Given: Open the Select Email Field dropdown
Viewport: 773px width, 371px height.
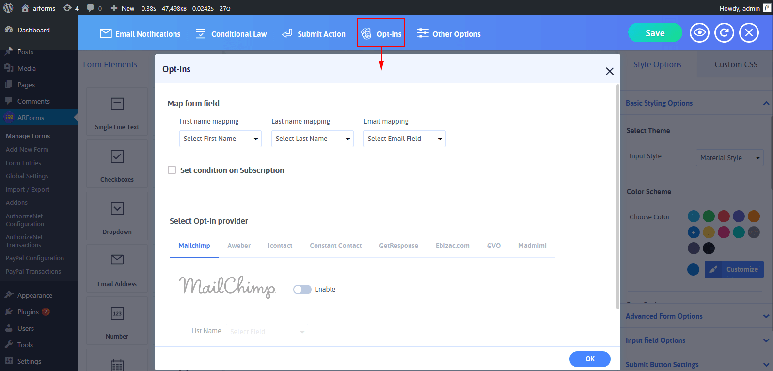Looking at the screenshot, I should 404,139.
